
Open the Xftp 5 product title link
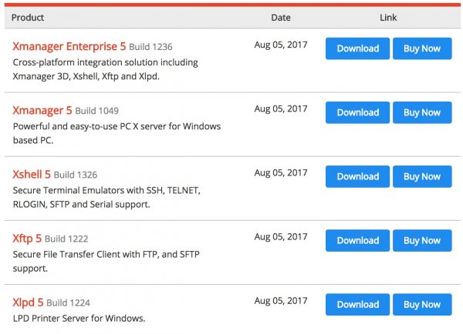(27, 239)
